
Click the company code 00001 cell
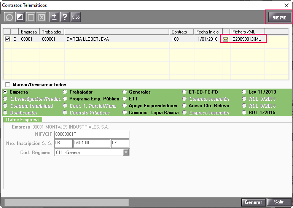coord(29,39)
